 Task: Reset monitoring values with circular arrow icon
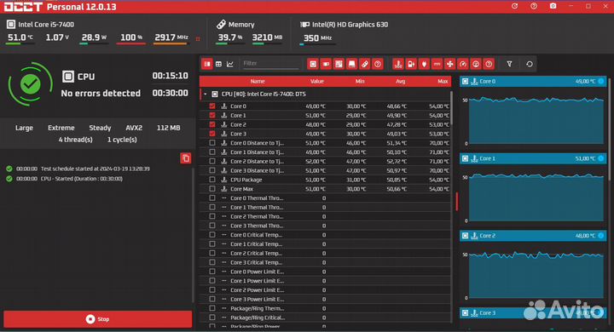529,64
